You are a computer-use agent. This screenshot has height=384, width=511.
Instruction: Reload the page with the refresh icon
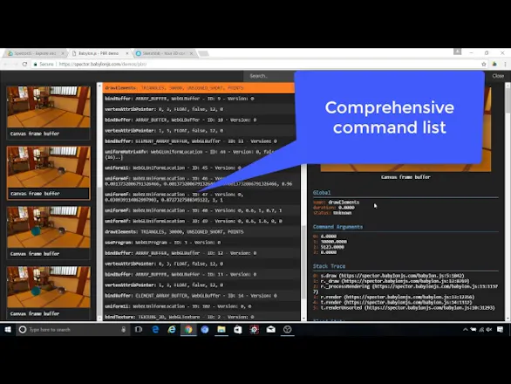(24, 65)
